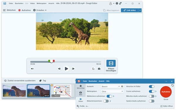Open the user account icon menu
Viewport: 176px width, 110px height.
pos(111,4)
